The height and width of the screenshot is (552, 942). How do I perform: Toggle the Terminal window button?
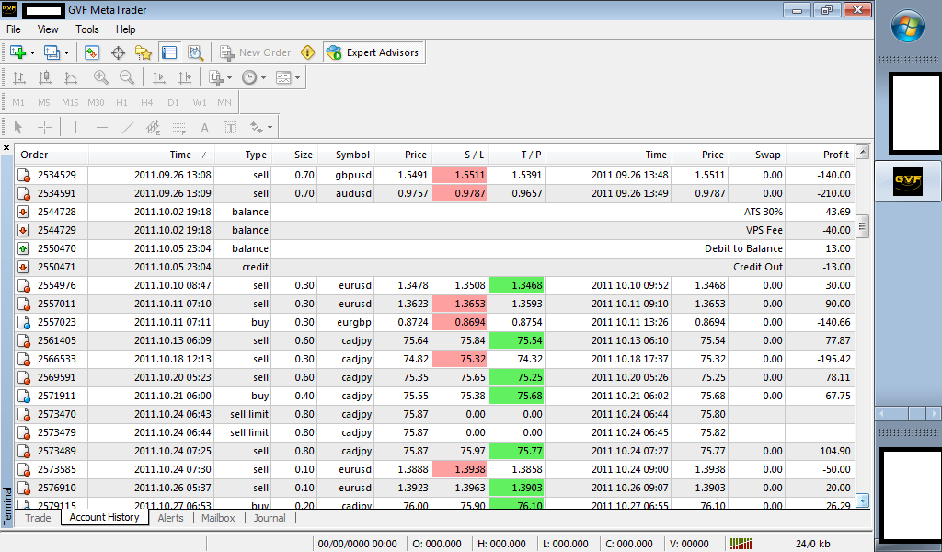[169, 52]
